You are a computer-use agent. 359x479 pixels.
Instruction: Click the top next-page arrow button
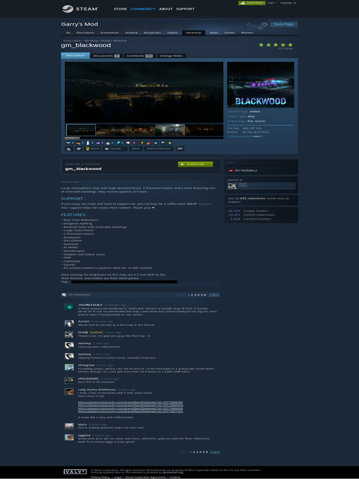point(214,295)
